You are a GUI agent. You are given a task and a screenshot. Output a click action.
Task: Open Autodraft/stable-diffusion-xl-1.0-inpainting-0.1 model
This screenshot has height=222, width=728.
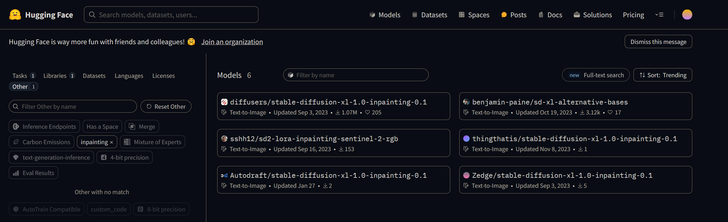point(334,180)
